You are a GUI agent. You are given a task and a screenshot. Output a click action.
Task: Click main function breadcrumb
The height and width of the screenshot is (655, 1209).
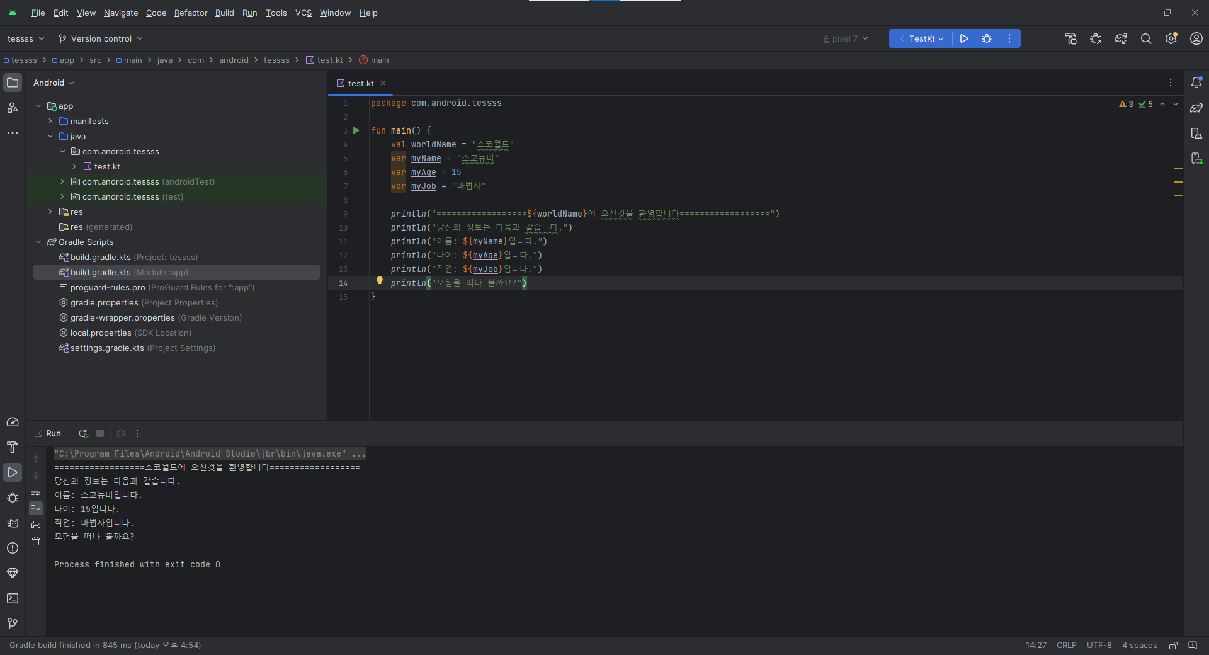(x=374, y=60)
